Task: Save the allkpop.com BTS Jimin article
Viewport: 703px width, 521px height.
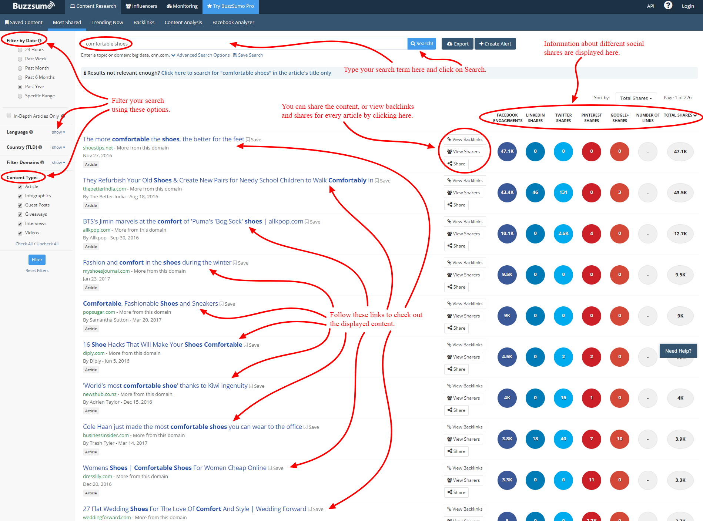Action: tap(313, 222)
